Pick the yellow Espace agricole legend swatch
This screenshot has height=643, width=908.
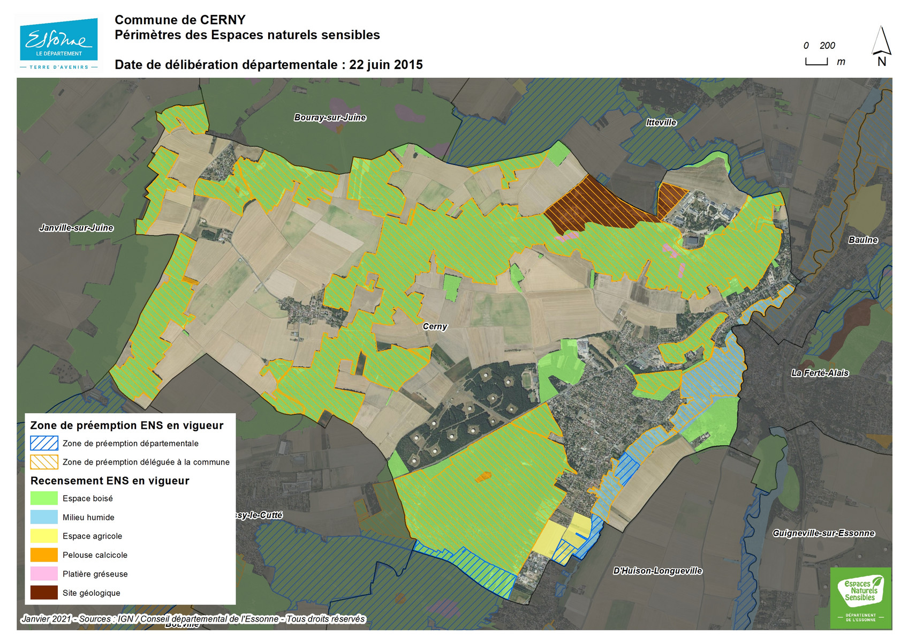click(44, 536)
